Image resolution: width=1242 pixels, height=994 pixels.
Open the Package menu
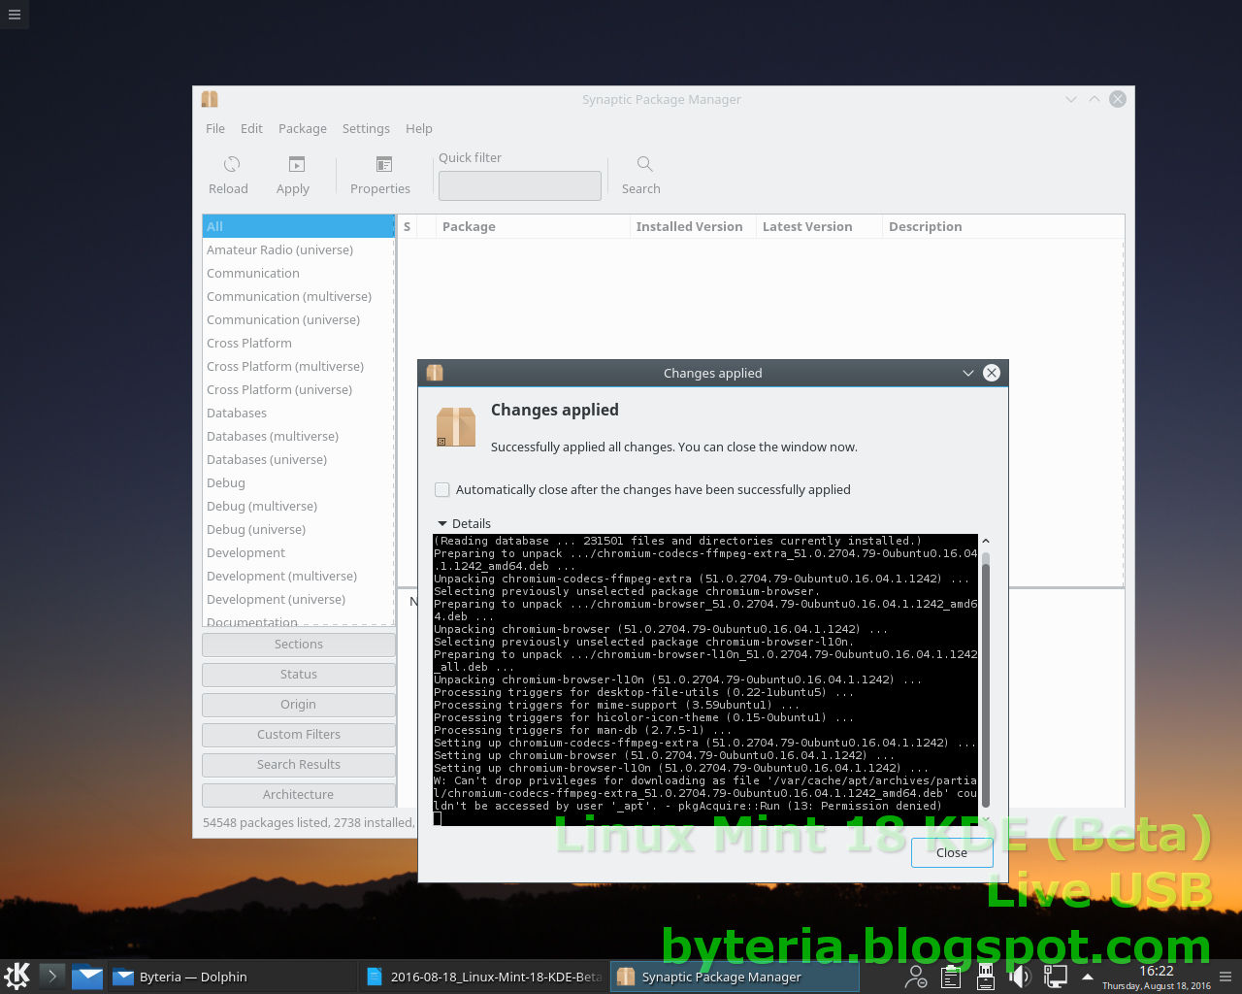[x=303, y=128]
